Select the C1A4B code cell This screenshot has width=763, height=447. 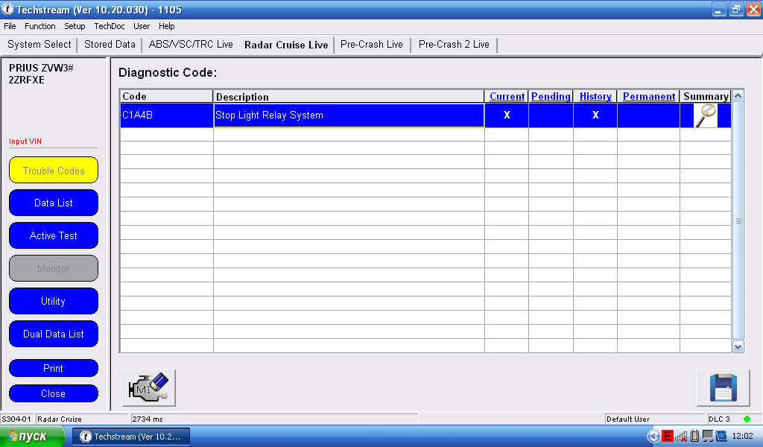click(x=166, y=115)
